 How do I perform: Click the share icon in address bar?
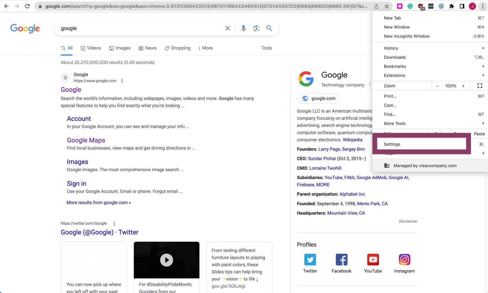click(x=376, y=6)
